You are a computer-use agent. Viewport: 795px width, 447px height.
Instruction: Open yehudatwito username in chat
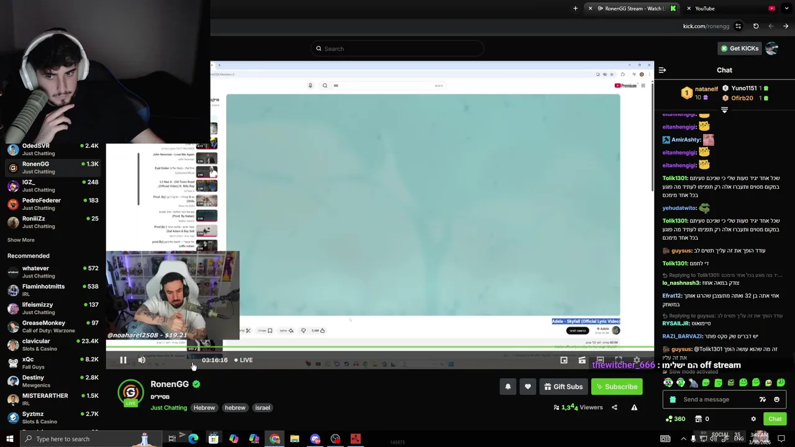pos(679,209)
